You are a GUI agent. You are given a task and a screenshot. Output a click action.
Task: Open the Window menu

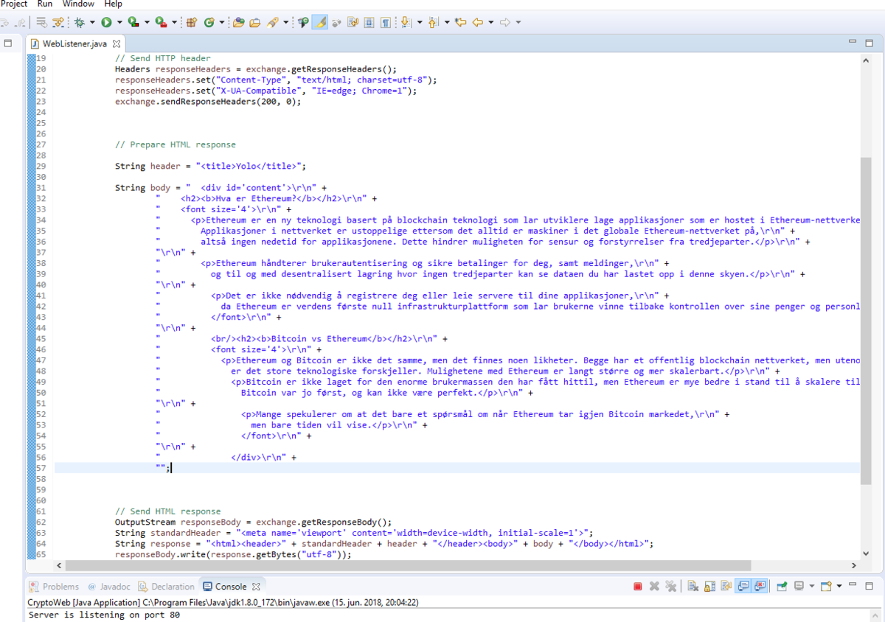click(x=78, y=4)
